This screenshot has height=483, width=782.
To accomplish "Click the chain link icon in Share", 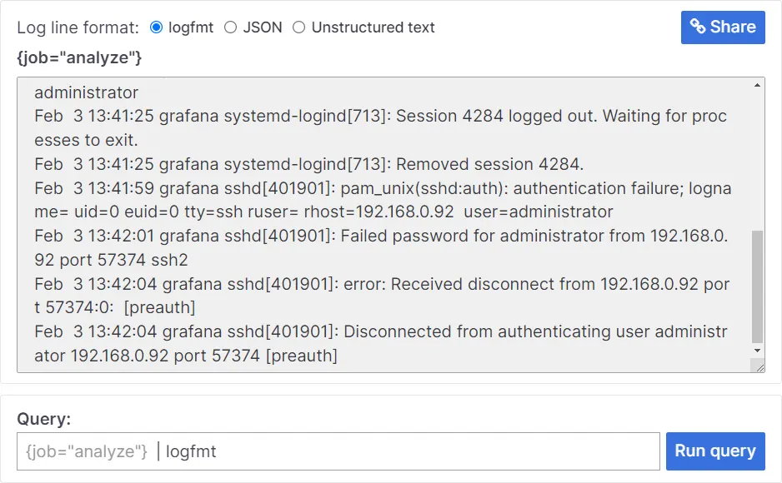I will (x=698, y=27).
